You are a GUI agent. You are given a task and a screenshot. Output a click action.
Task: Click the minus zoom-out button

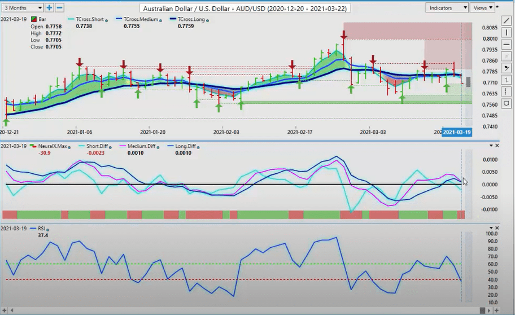click(x=59, y=7)
